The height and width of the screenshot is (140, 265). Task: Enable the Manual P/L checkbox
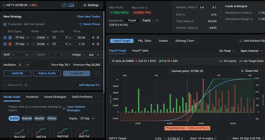(5, 85)
